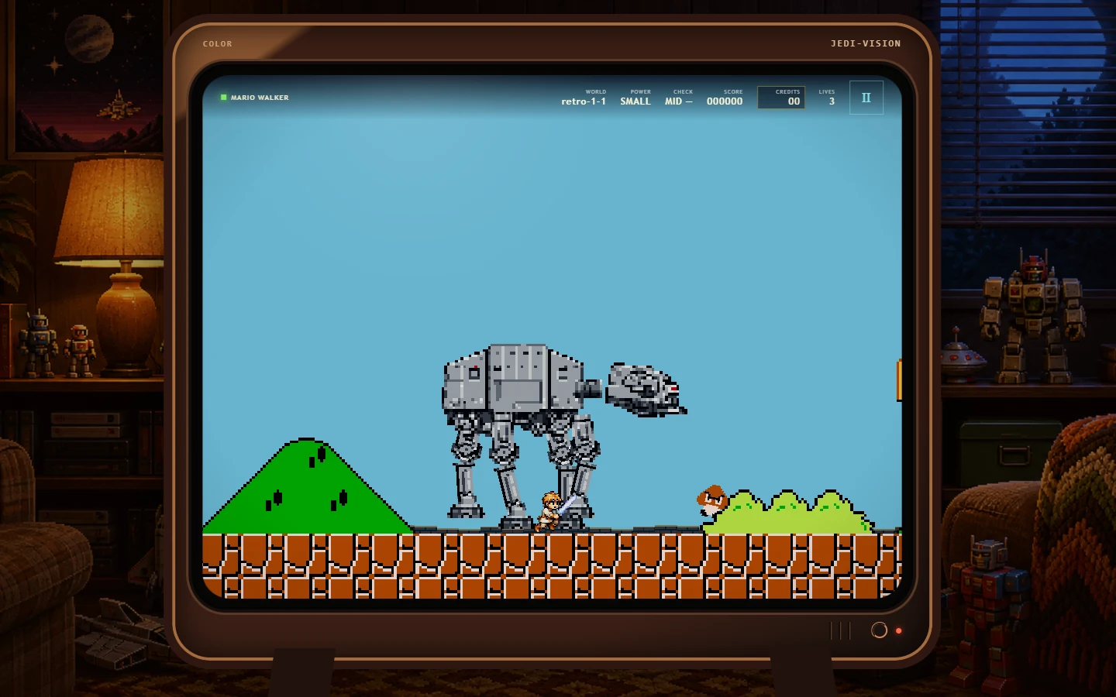Click the 'COLOR' label on TV
Screen dimensions: 1116x697
[x=218, y=44]
